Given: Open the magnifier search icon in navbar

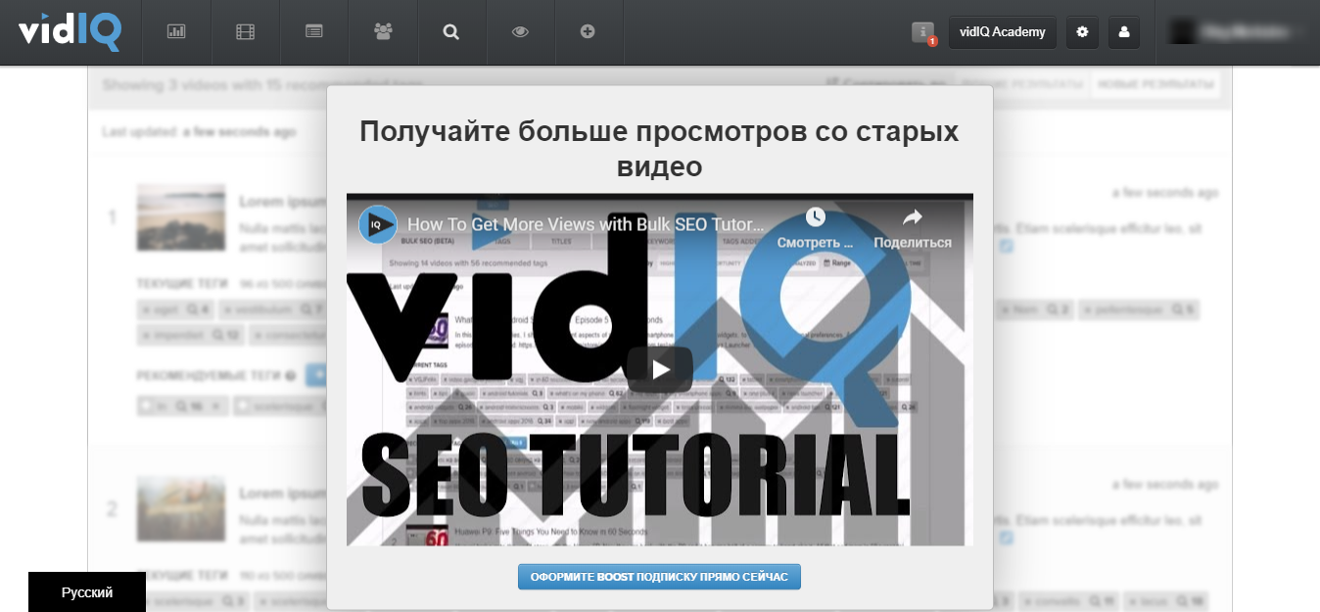Looking at the screenshot, I should coord(450,31).
